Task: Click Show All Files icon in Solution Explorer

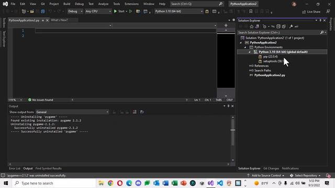Action: pos(284,27)
